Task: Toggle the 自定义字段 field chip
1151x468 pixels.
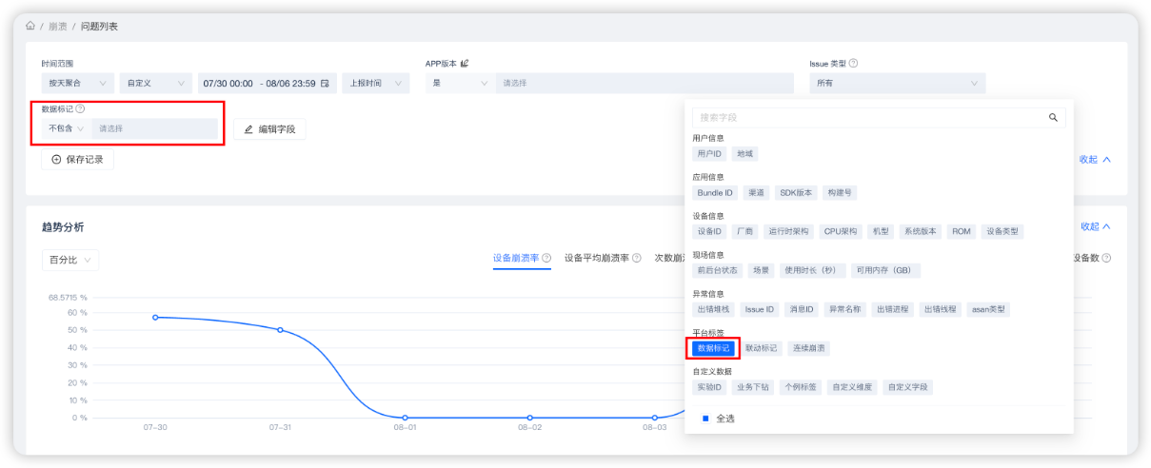Action: click(x=907, y=387)
